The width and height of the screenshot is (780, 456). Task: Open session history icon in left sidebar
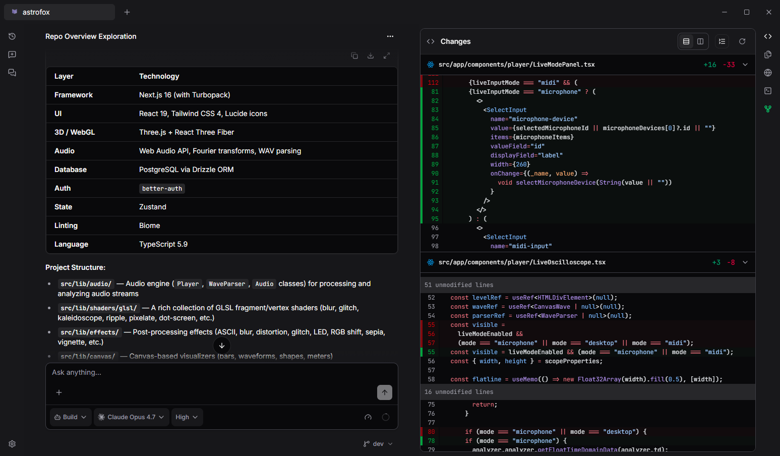[12, 36]
